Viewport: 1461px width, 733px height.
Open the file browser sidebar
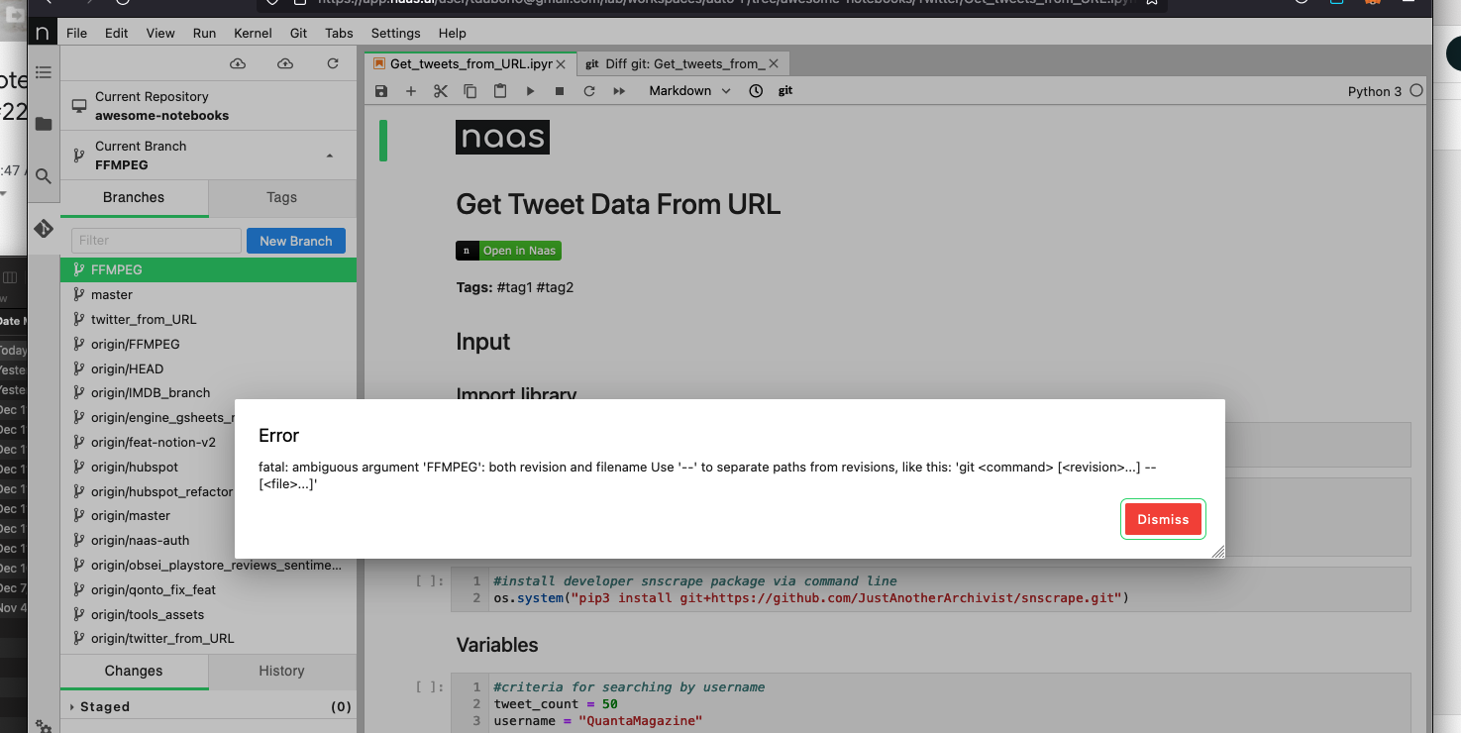43,124
